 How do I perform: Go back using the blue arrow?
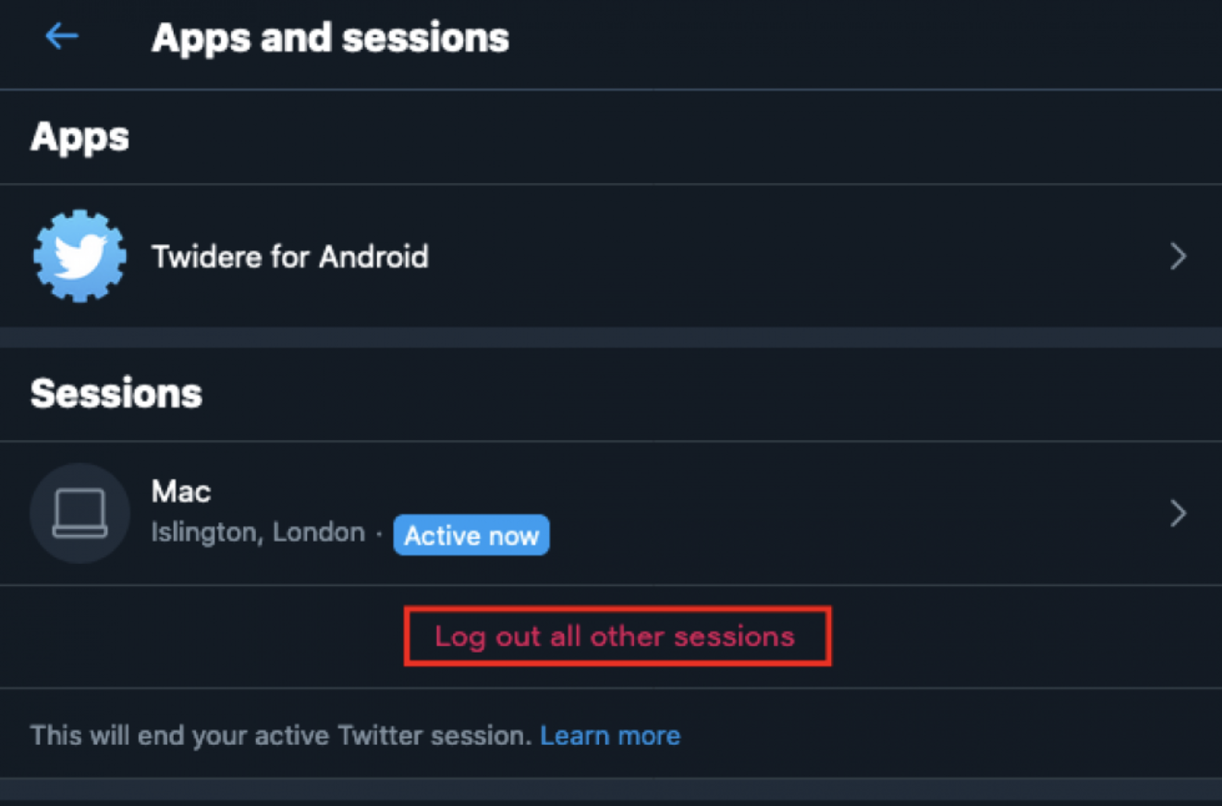[x=61, y=37]
